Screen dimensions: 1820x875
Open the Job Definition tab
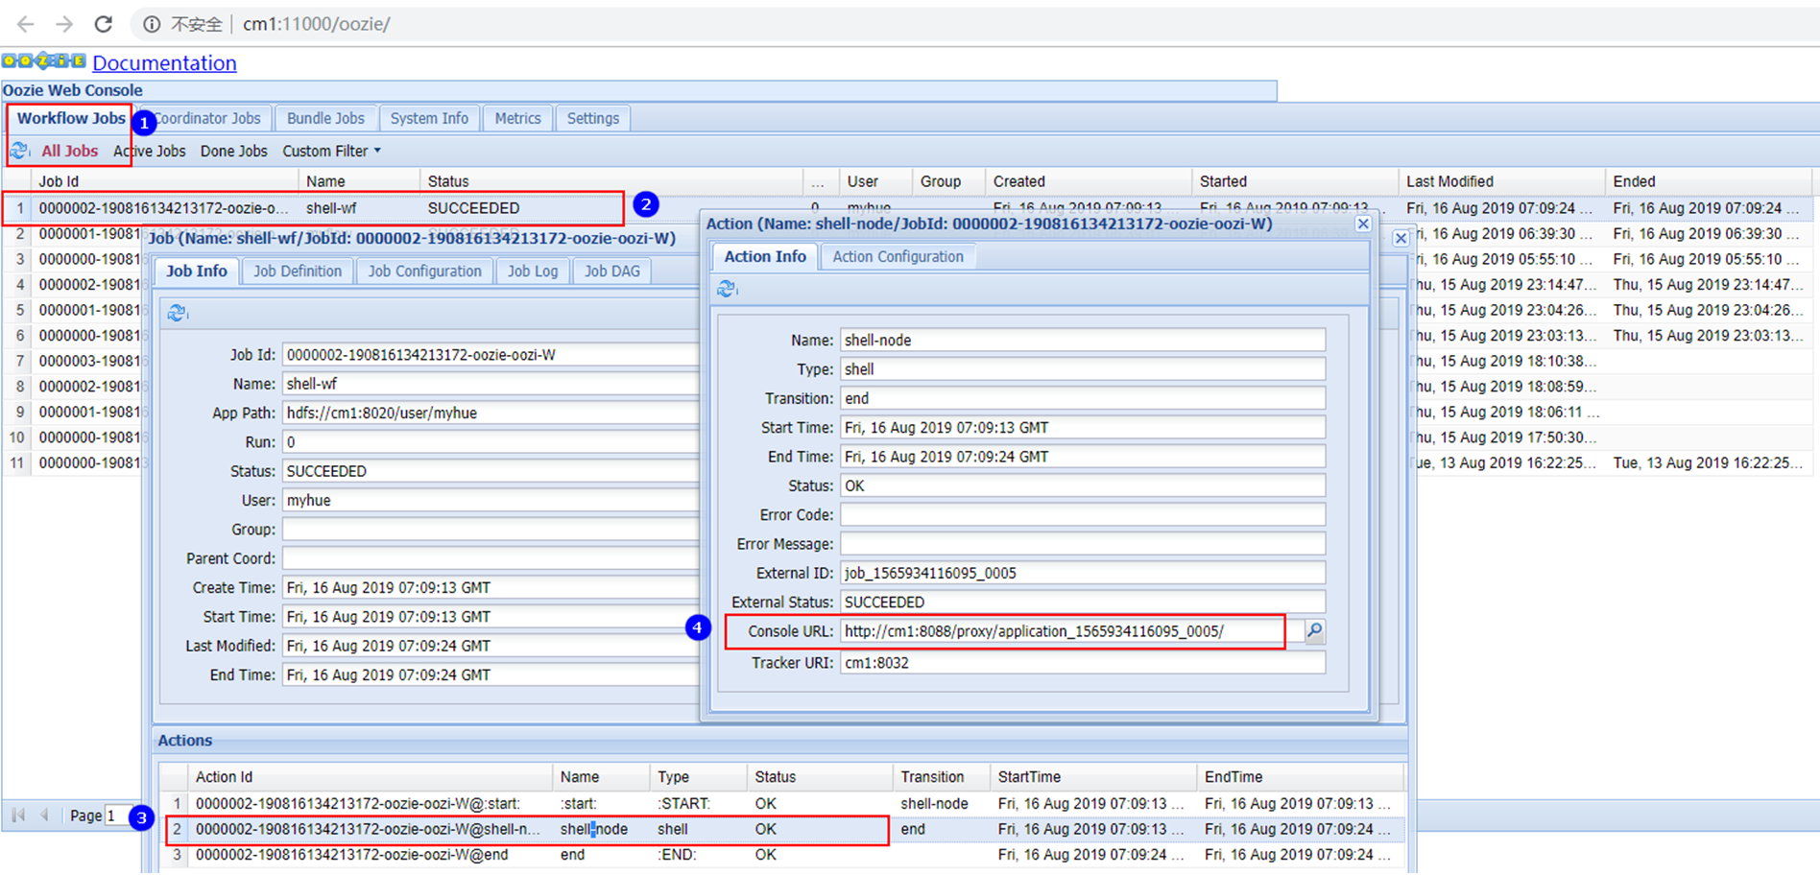tap(298, 272)
